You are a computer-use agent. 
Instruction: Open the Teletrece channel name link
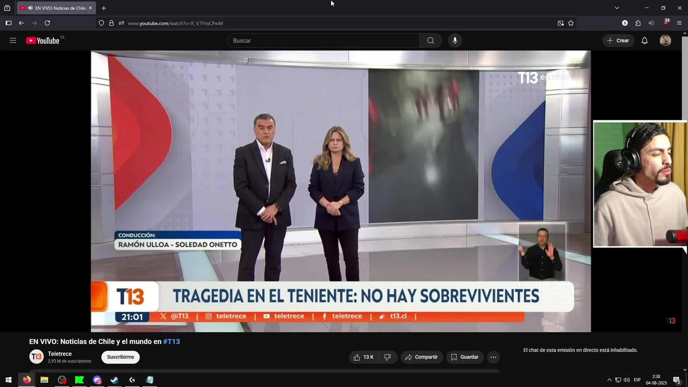[x=60, y=354]
